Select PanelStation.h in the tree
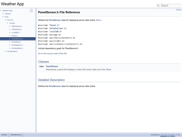 tap(17, 45)
